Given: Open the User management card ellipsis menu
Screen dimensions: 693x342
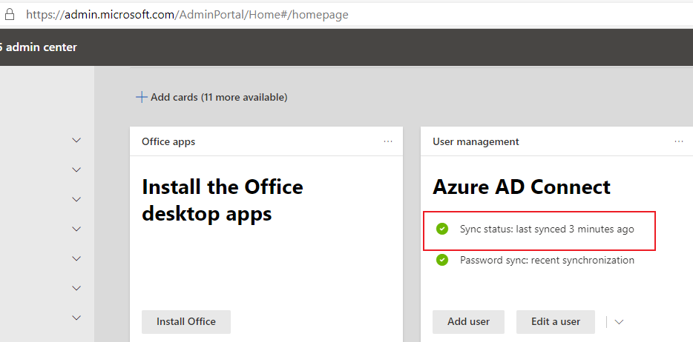Looking at the screenshot, I should point(679,141).
